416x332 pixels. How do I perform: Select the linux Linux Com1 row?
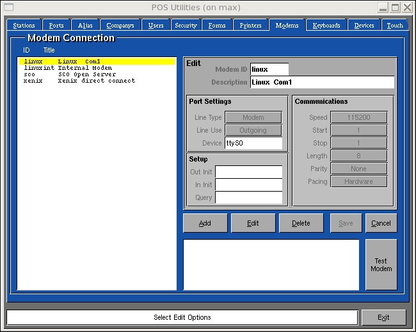[x=97, y=62]
